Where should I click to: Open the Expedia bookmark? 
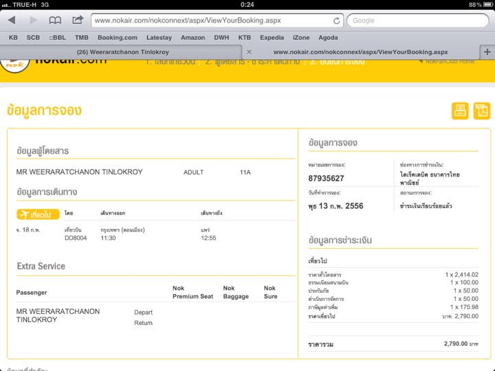[x=272, y=38]
